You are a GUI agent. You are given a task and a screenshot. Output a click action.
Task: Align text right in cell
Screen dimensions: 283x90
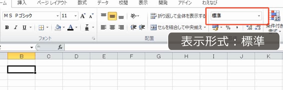pos(121,27)
